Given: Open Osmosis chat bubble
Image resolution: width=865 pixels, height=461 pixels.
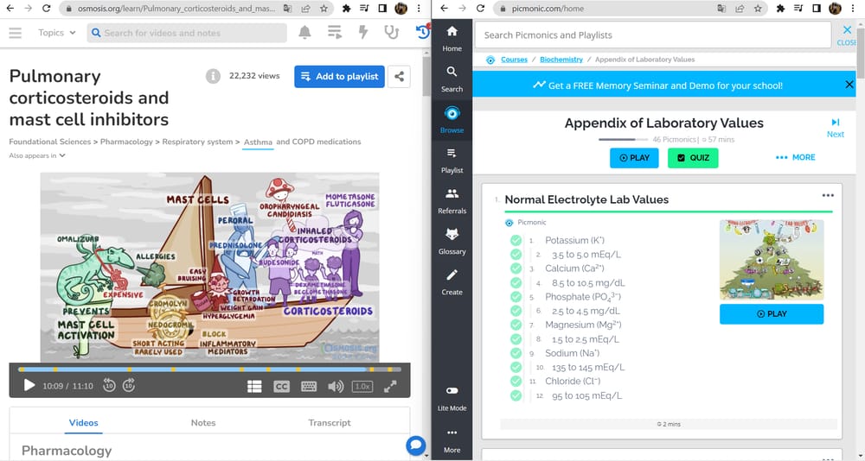Looking at the screenshot, I should tap(416, 445).
